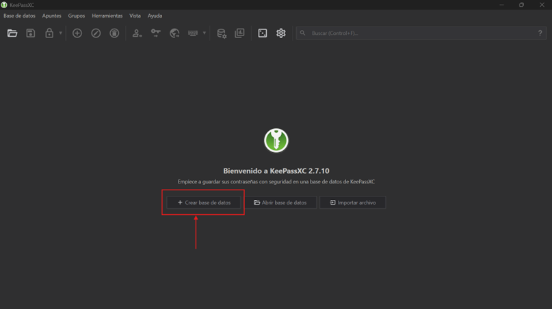Close the KeePassXC window
This screenshot has height=309, width=552.
click(x=542, y=5)
